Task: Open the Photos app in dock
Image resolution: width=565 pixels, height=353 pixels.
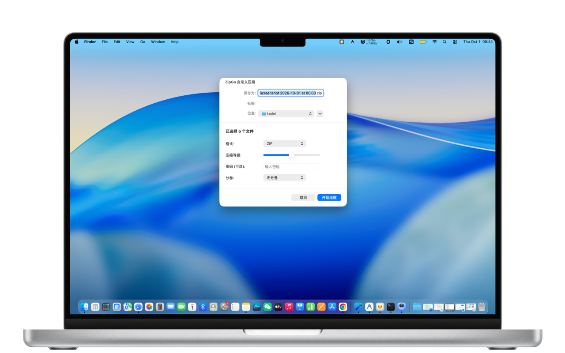Action: click(149, 307)
